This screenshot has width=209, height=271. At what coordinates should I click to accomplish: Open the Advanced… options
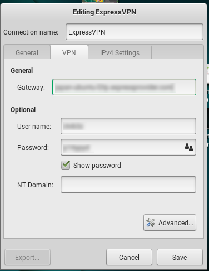coord(170,222)
